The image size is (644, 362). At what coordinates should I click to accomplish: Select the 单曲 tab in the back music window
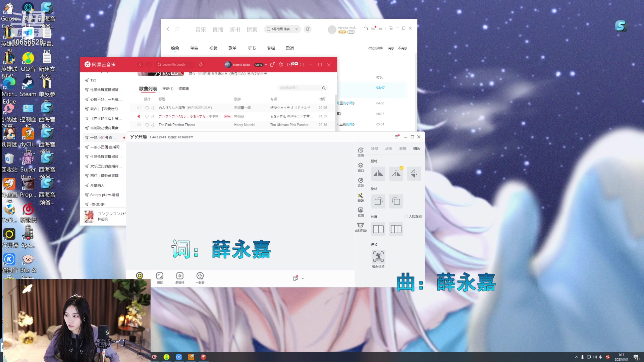tap(194, 48)
